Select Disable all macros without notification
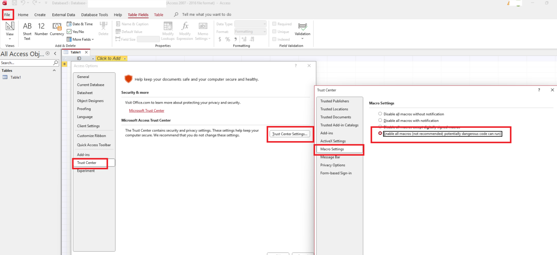This screenshot has width=557, height=255. pos(380,114)
